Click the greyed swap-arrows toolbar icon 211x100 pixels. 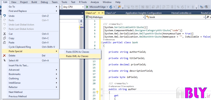click(x=178, y=7)
